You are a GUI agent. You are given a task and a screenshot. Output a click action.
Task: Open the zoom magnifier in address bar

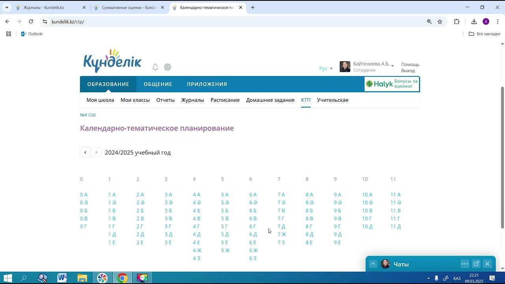(x=429, y=22)
